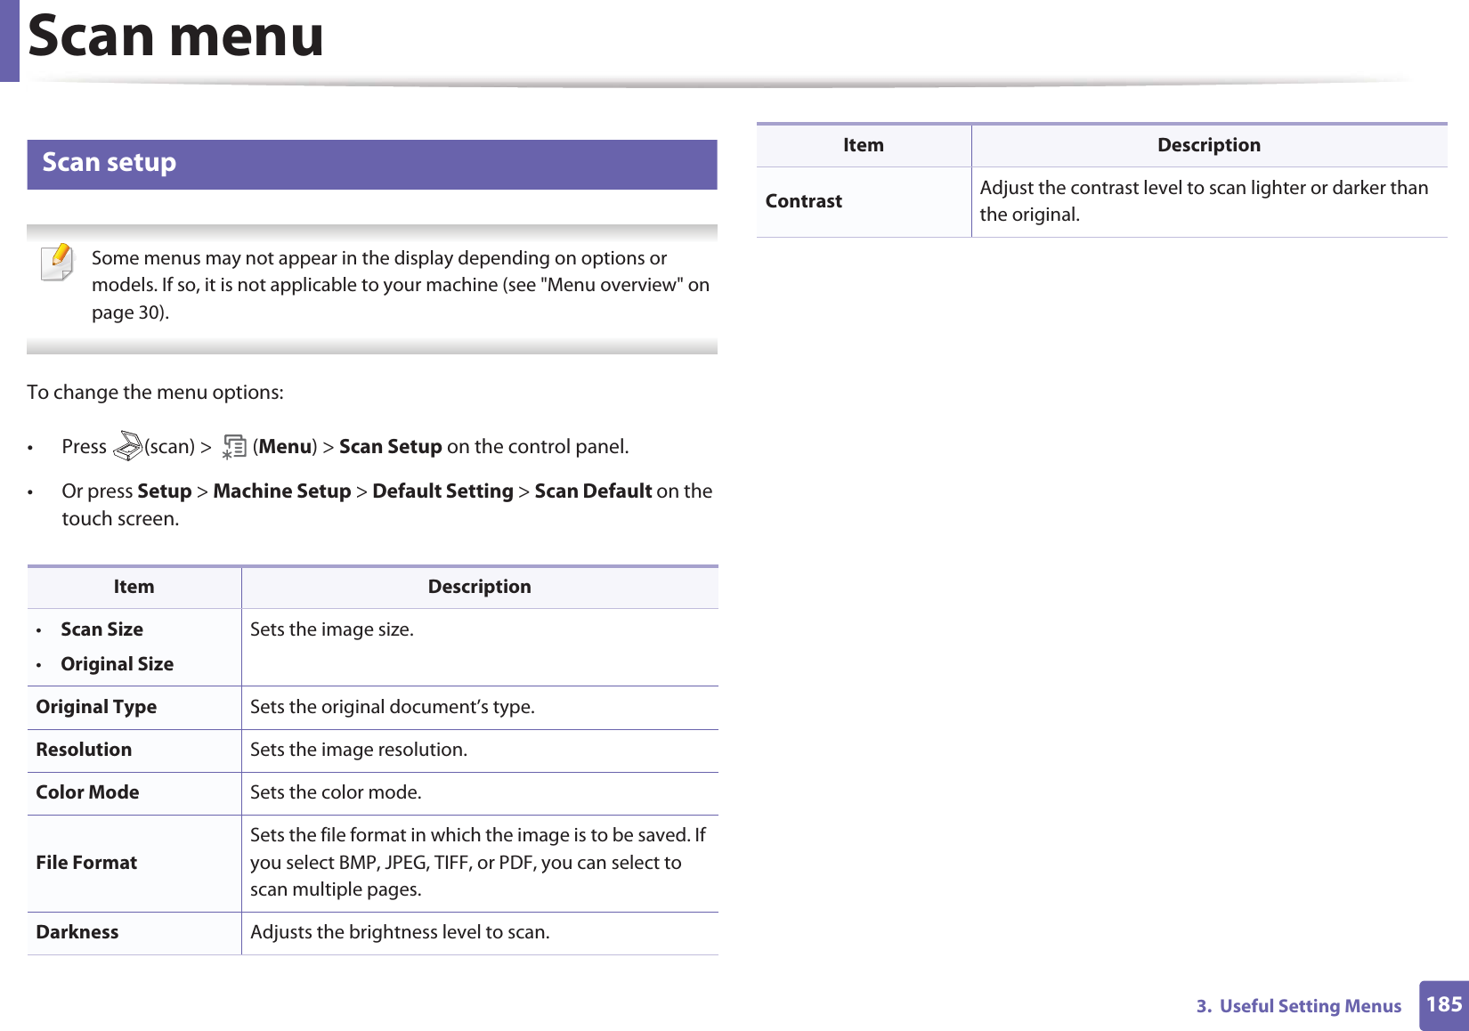The height and width of the screenshot is (1031, 1469).
Task: Click the Useful Setting Menus footer link
Action: 1299,1006
